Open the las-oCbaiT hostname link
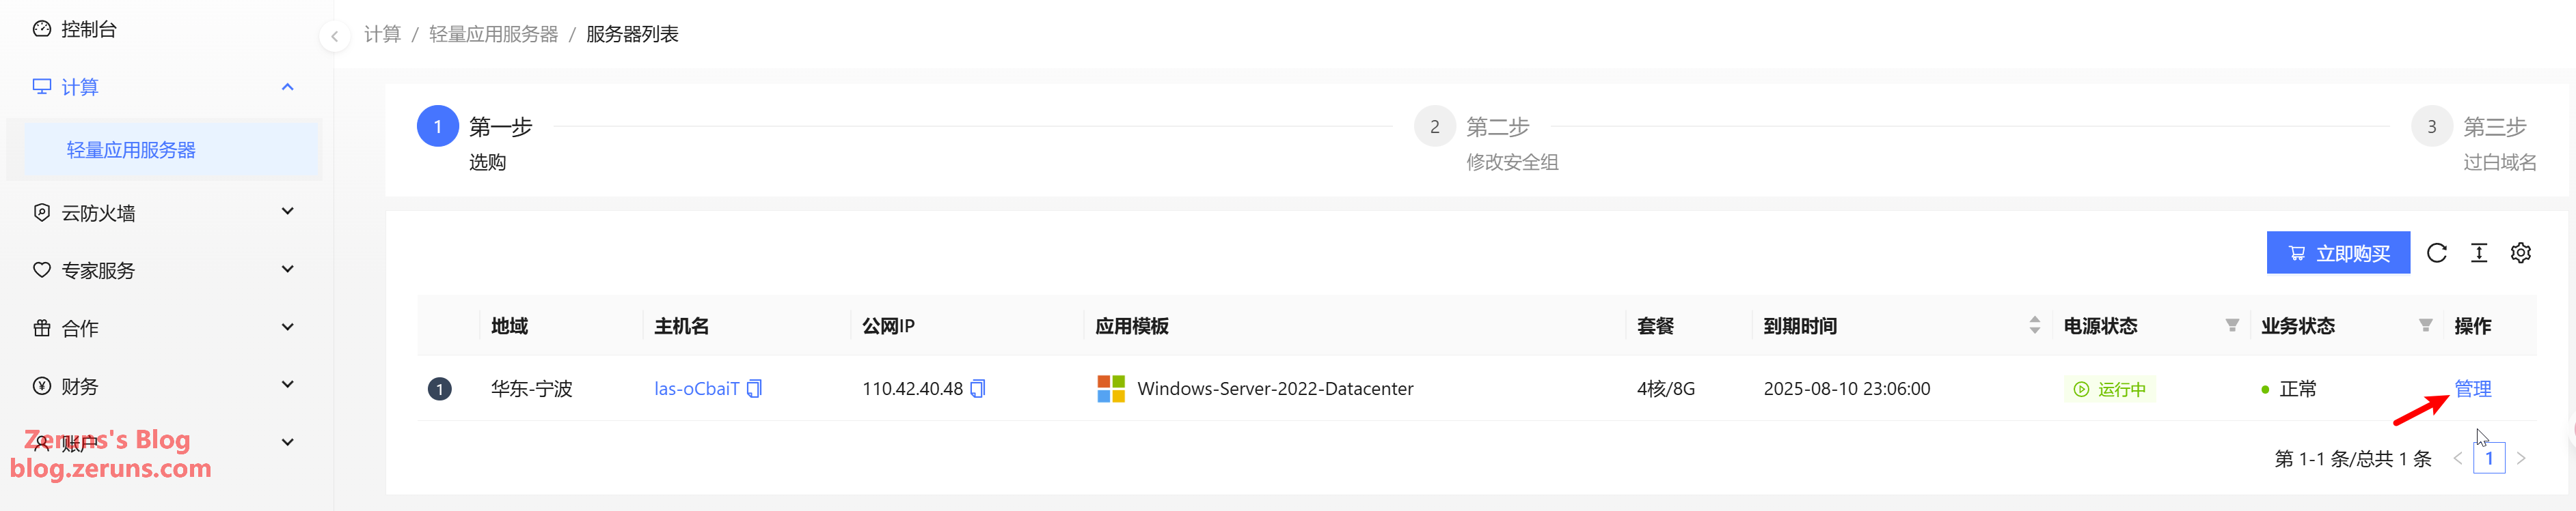The width and height of the screenshot is (2576, 511). [696, 388]
